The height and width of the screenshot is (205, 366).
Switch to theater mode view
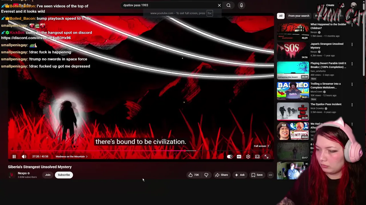pos(257,157)
